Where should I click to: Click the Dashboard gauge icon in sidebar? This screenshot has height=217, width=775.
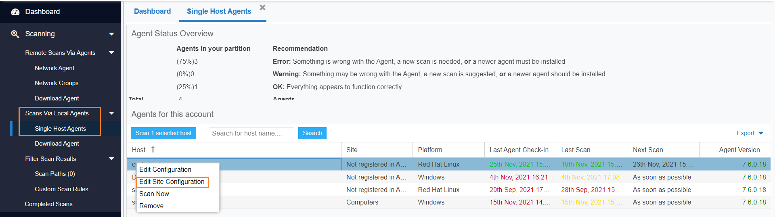15,12
